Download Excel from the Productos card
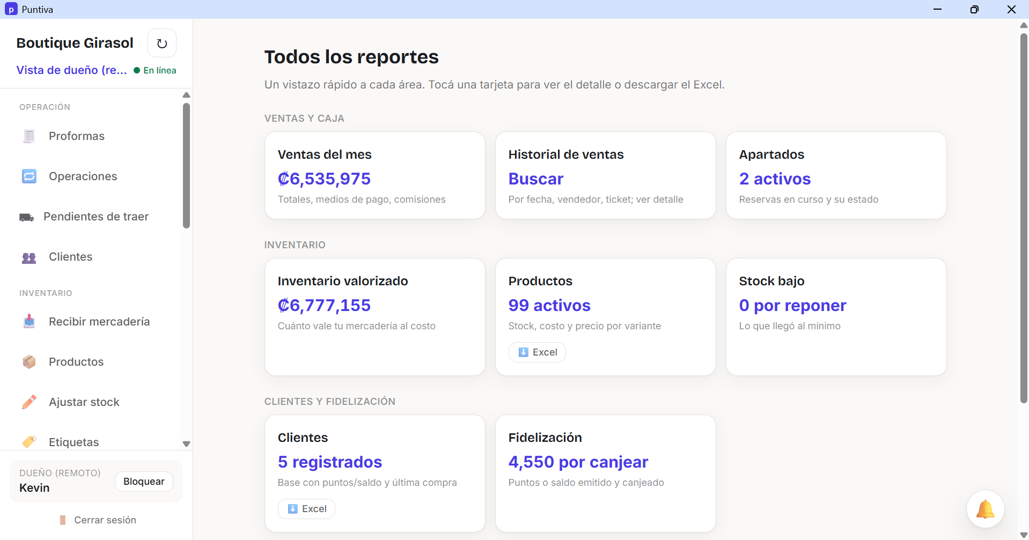1029x540 pixels. pyautogui.click(x=537, y=352)
